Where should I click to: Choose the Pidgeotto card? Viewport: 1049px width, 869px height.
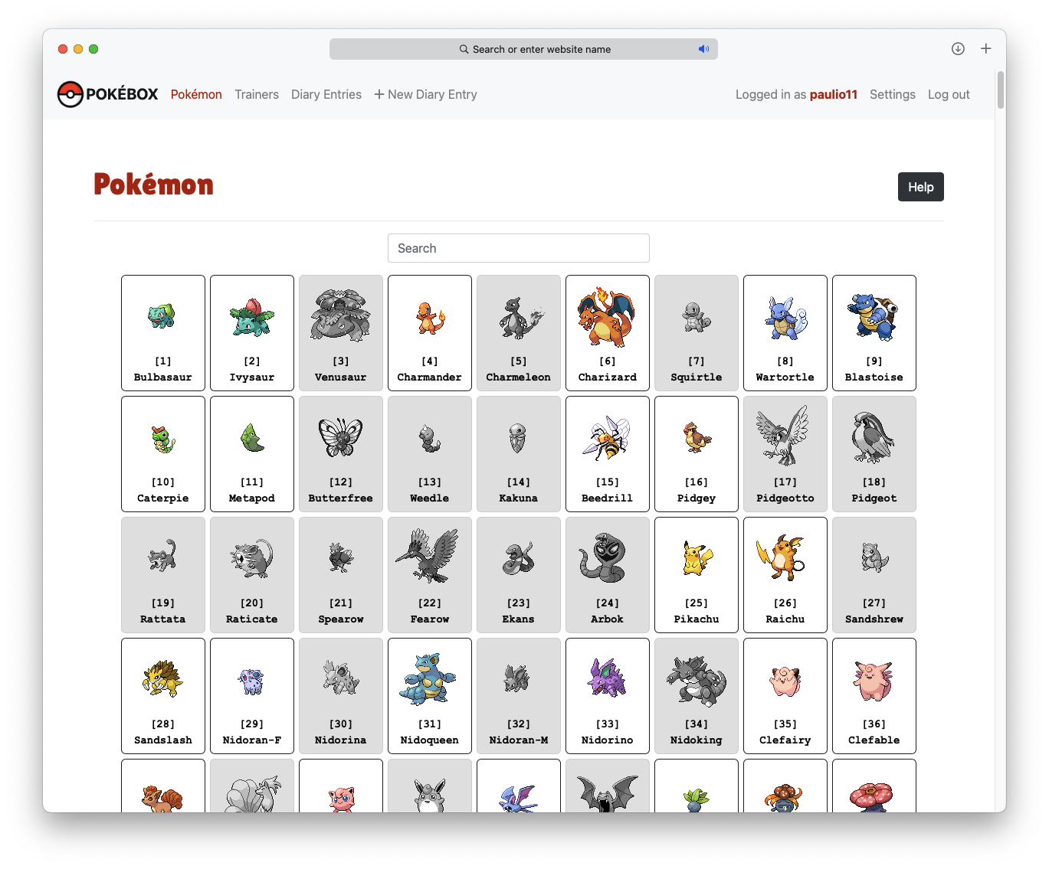pyautogui.click(x=785, y=454)
